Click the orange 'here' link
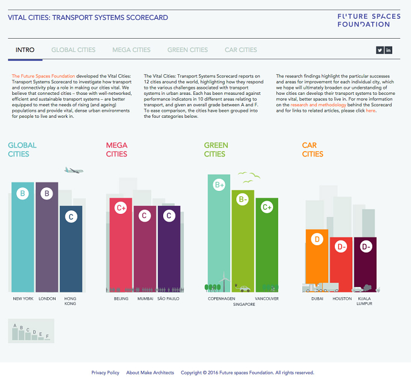411x383 pixels. click(x=371, y=111)
